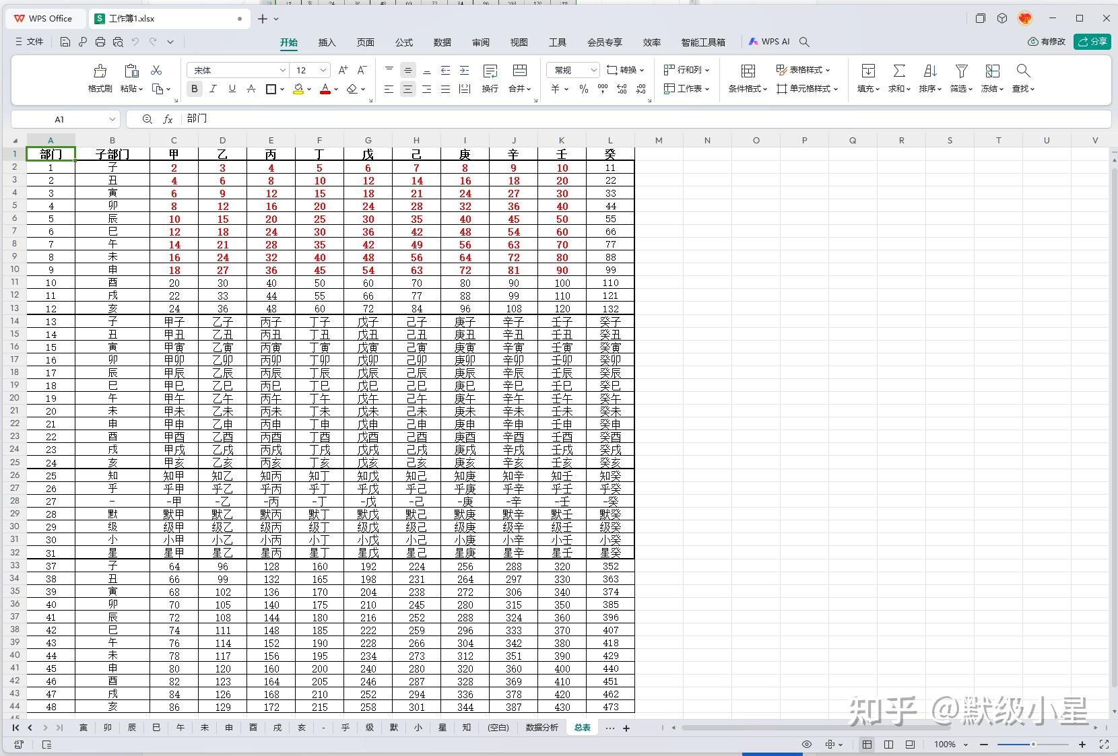Click the increase decimal places icon
Screen dimensions: 1118x756
click(x=622, y=89)
